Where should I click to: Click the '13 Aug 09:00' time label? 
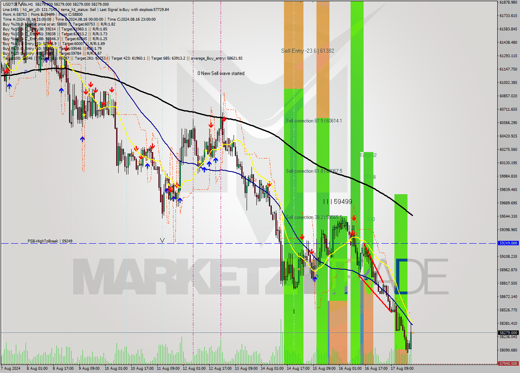[246, 369]
